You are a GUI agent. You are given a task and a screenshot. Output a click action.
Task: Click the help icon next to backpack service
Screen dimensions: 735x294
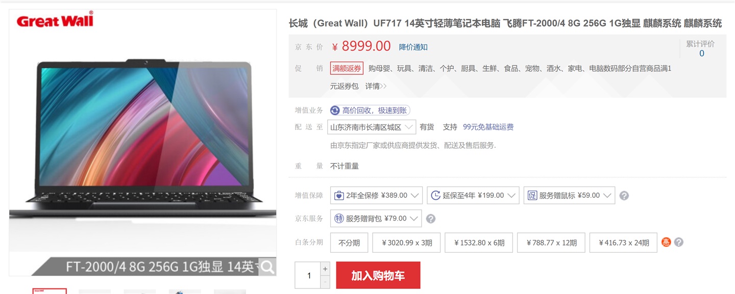[430, 219]
